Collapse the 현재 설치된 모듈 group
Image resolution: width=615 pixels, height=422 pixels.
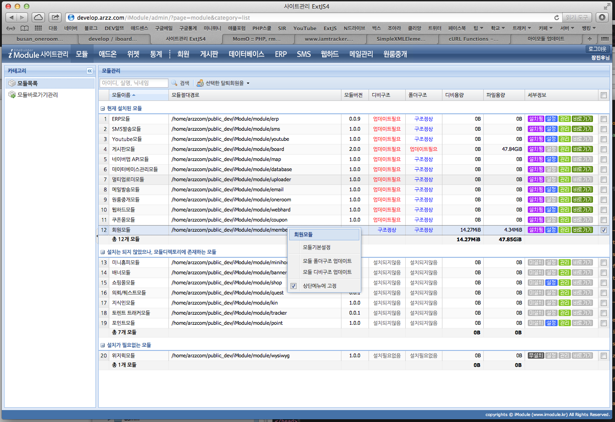103,108
